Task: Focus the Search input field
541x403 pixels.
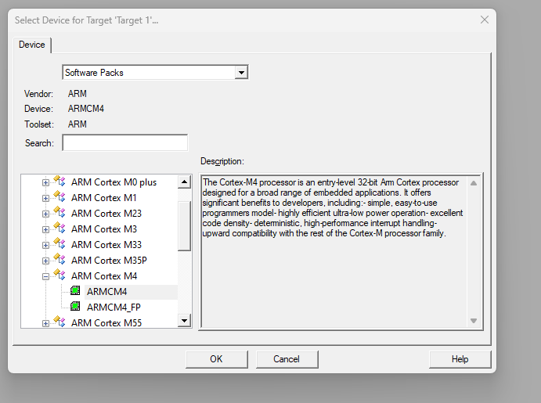Action: click(x=125, y=142)
